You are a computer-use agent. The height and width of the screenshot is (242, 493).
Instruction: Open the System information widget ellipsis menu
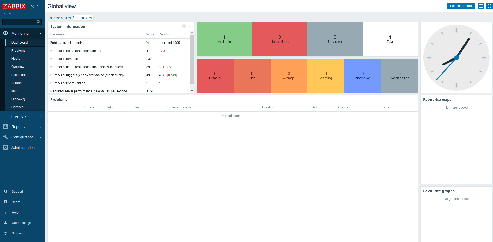(x=191, y=26)
